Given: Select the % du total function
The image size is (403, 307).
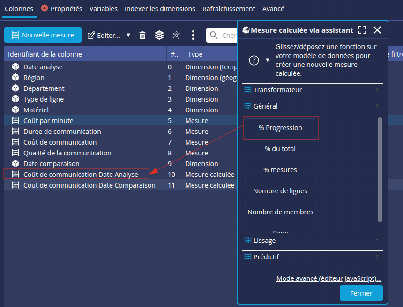Looking at the screenshot, I should click(280, 149).
